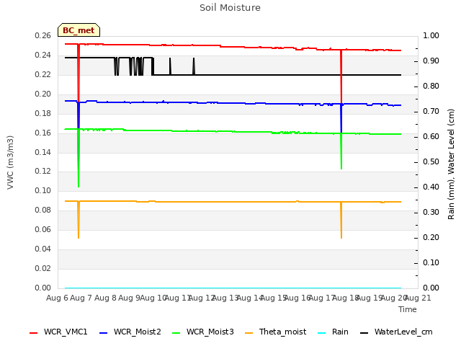Click the green WCR_Moist3 legend swatch
461x346 pixels.
click(x=176, y=333)
